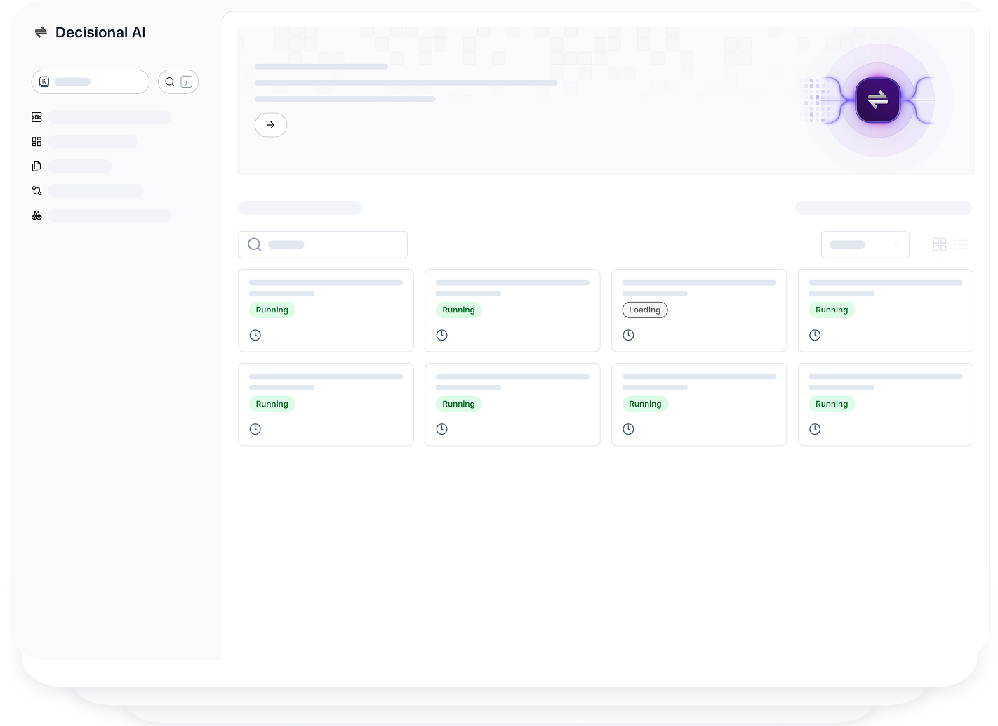
Task: Click the branching workflow icon in sidebar
Action: [x=36, y=191]
